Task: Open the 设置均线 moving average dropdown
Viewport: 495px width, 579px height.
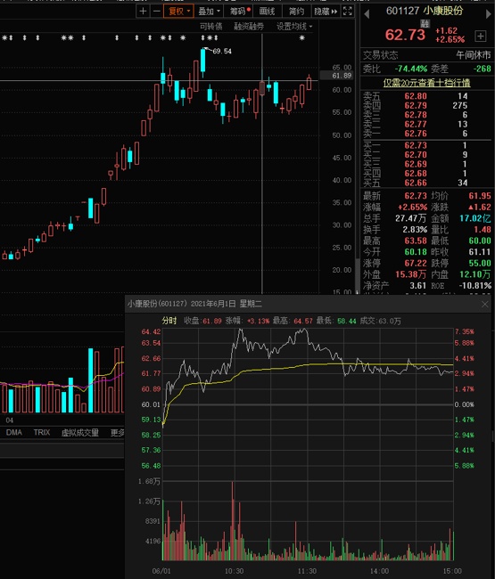Action: coord(294,27)
